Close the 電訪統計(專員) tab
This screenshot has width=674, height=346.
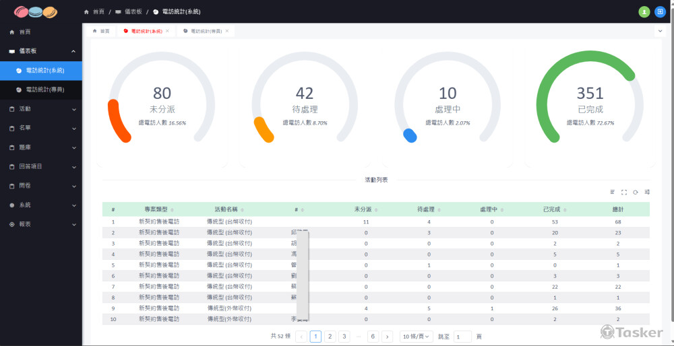227,31
